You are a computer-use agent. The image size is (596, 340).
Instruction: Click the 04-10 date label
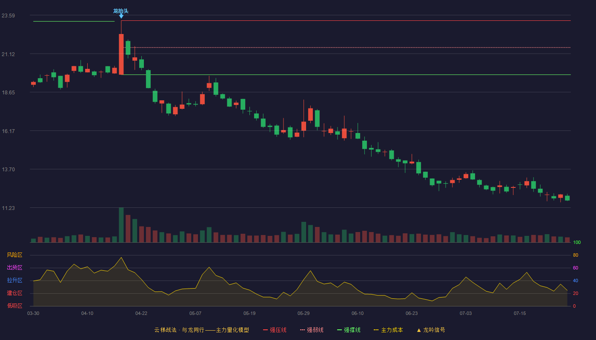(x=87, y=313)
